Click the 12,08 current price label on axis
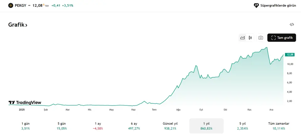Viewport: 301px width, 134px height. 290,55
